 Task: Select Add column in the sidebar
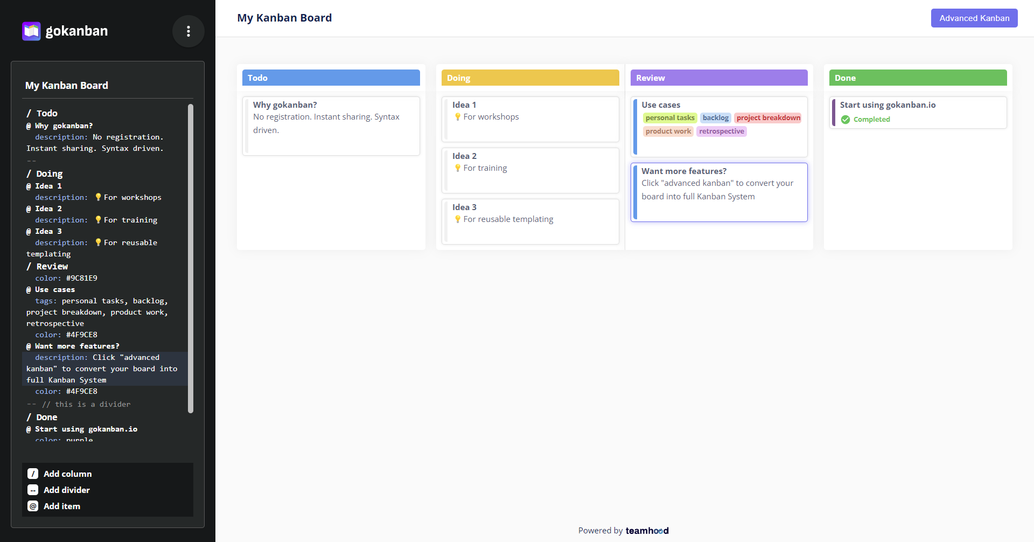(67, 474)
